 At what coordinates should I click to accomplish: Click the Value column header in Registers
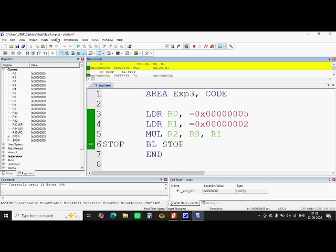click(55, 65)
